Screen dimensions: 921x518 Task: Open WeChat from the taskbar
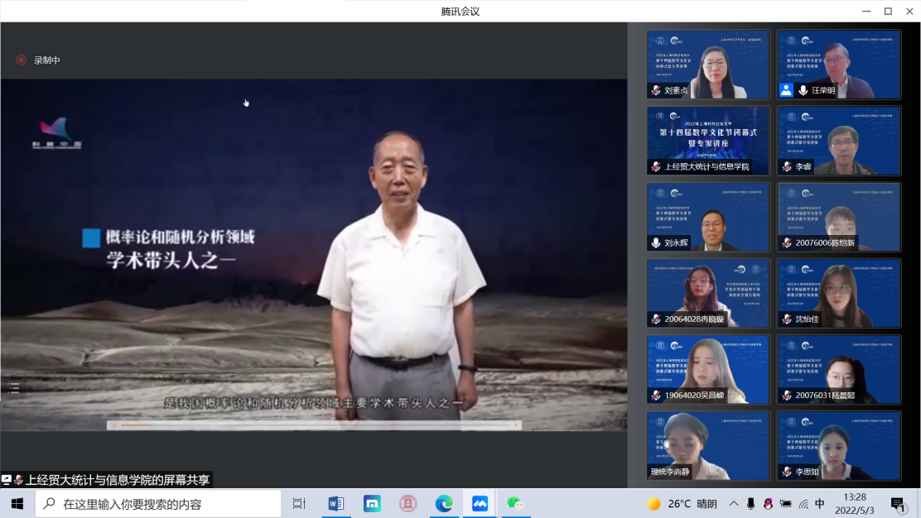pos(516,503)
